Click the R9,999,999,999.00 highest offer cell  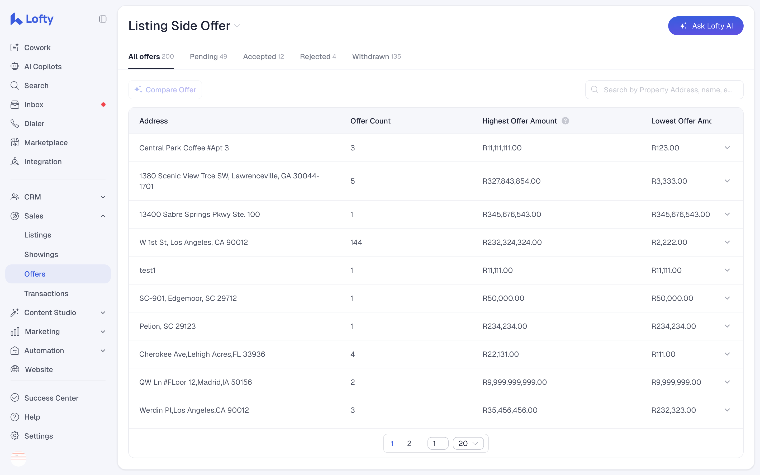click(514, 382)
